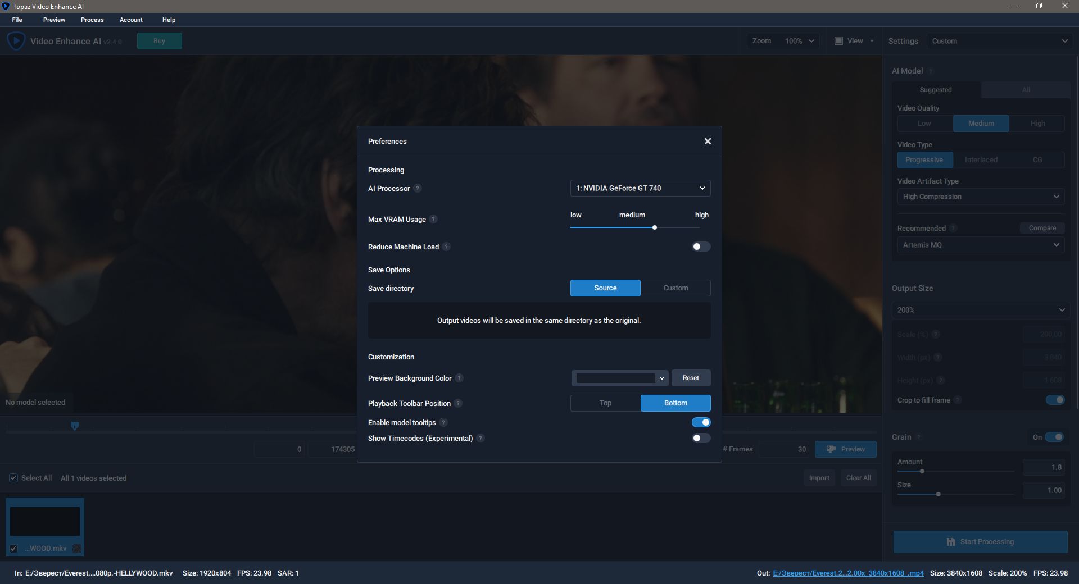The width and height of the screenshot is (1079, 584).
Task: Delete the WOOD.mkv video with trash icon
Action: (77, 549)
